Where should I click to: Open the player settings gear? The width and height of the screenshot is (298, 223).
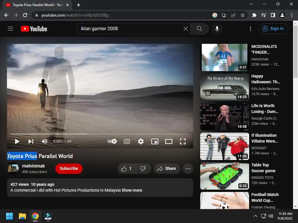141,141
